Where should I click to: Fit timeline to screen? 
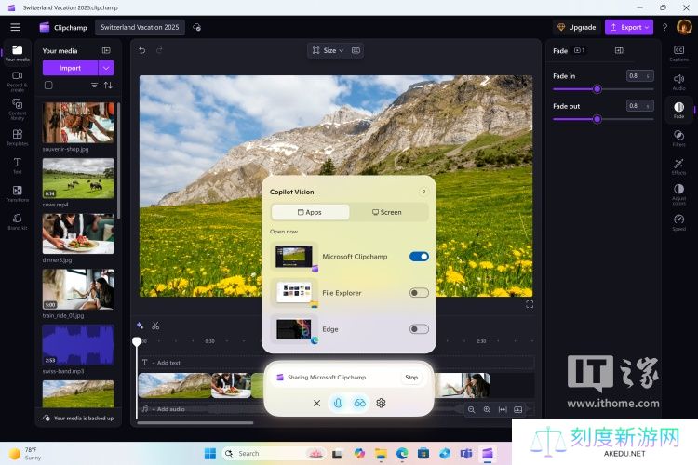pyautogui.click(x=503, y=409)
